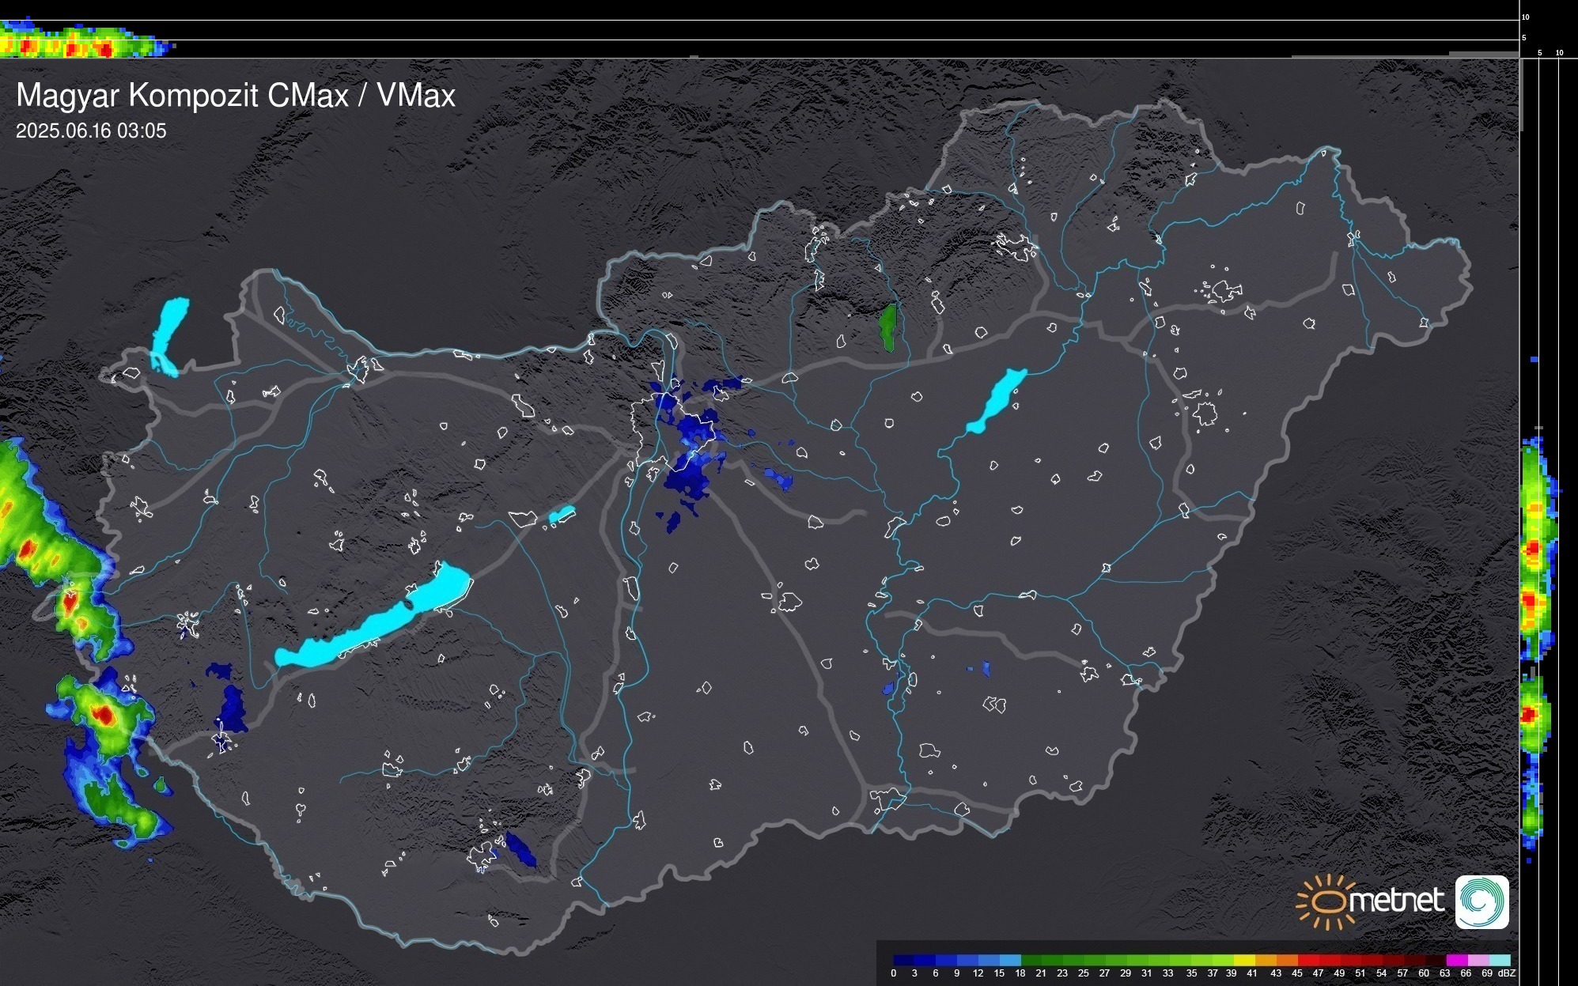
Task: Click the Magyar Kompozit CMax / VMax title
Action: (x=236, y=96)
